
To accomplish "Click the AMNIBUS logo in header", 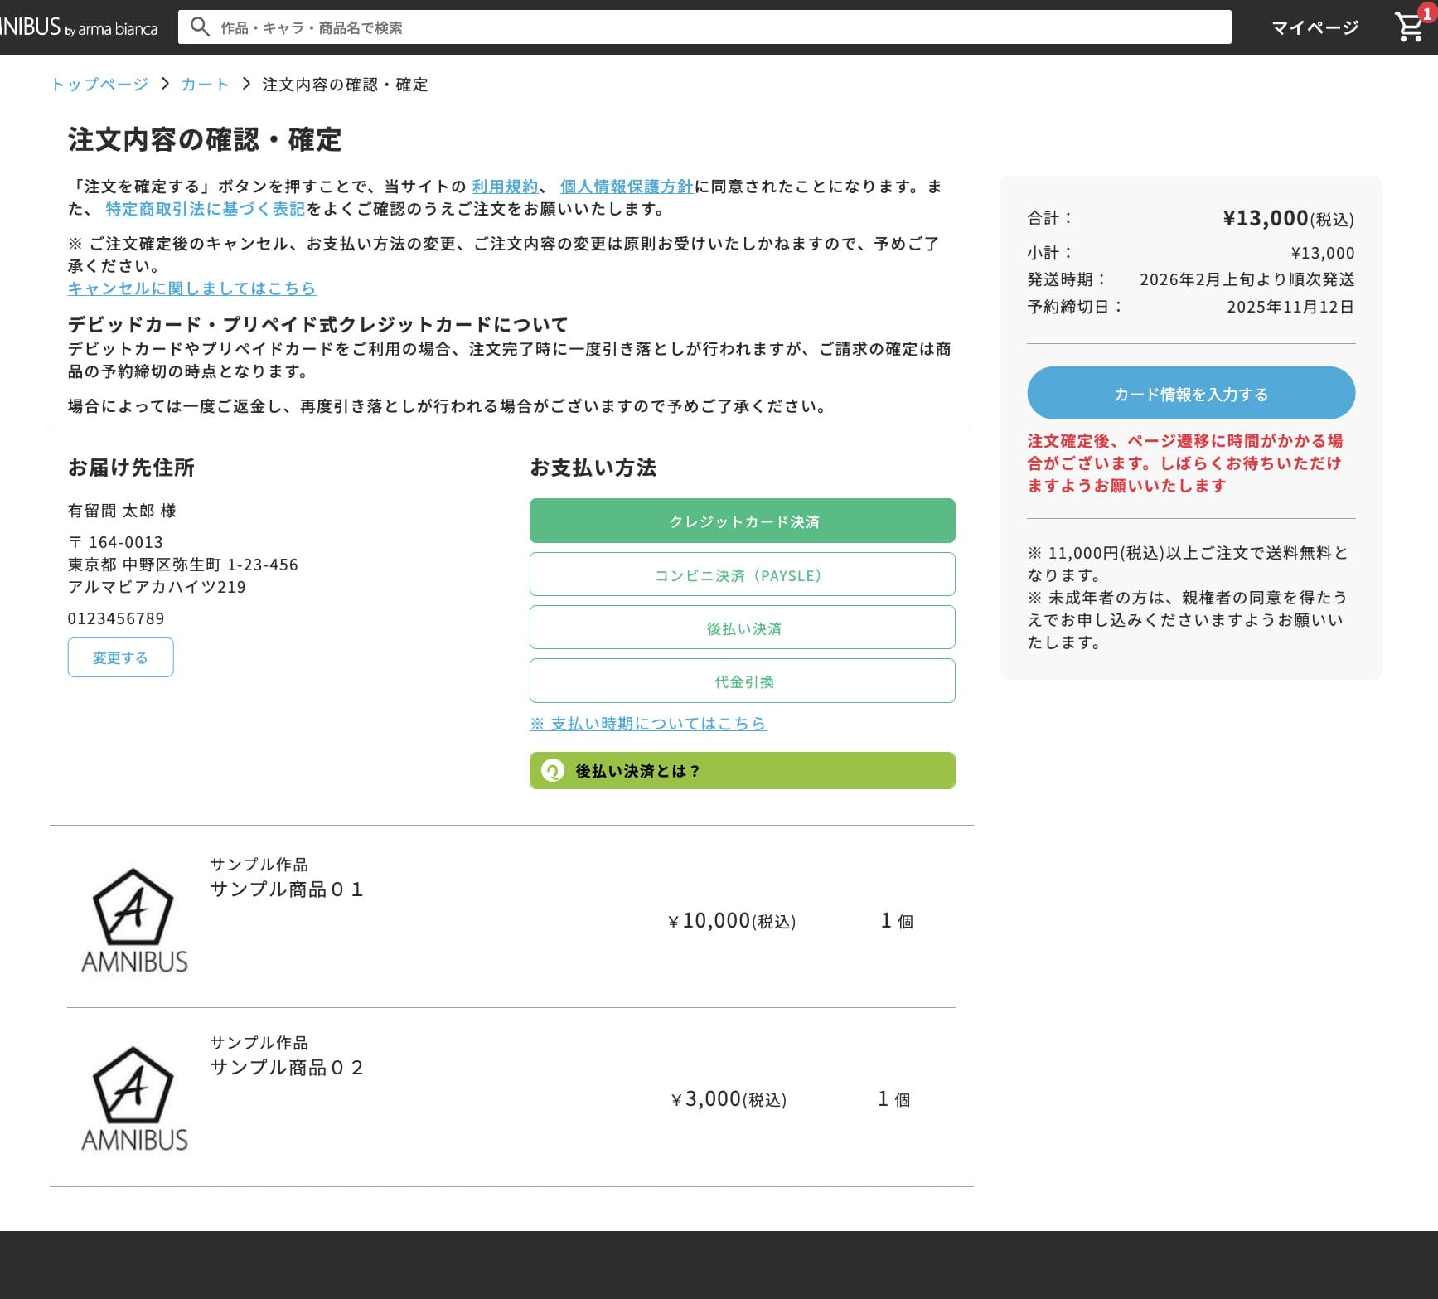I will click(78, 27).
